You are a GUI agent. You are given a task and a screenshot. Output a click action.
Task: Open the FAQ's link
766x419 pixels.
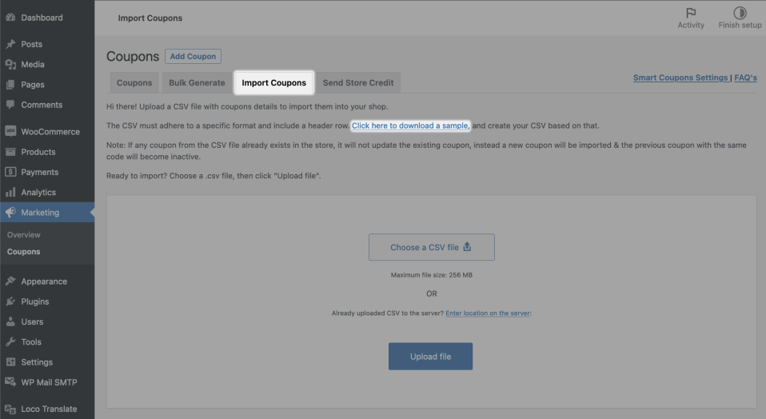tap(745, 78)
